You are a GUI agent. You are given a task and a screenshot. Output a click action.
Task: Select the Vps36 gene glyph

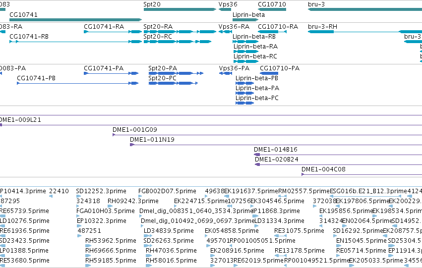(x=225, y=9)
